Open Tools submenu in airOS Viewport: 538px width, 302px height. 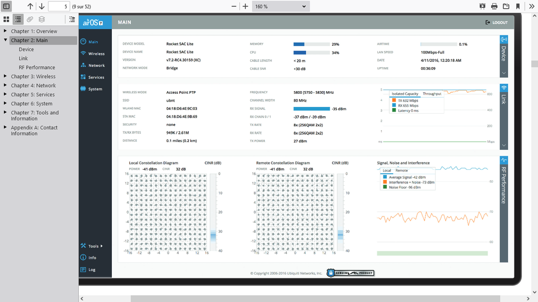point(94,246)
